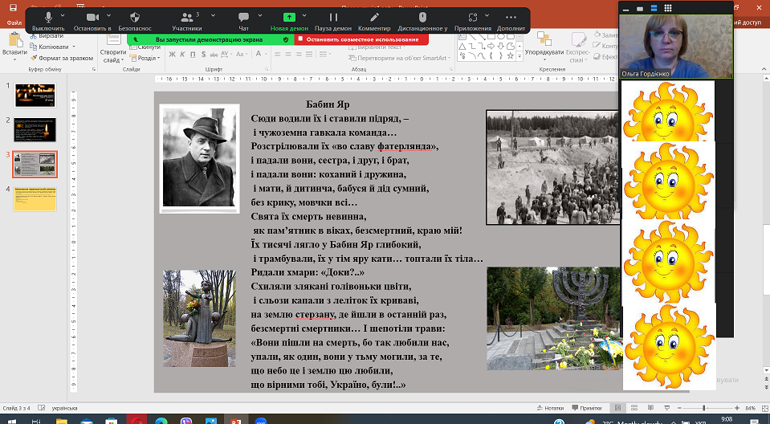Open the Упорядкувати arrange menu
This screenshot has height=424, width=770.
coord(544,45)
